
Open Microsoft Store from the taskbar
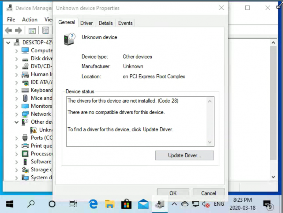point(126,204)
